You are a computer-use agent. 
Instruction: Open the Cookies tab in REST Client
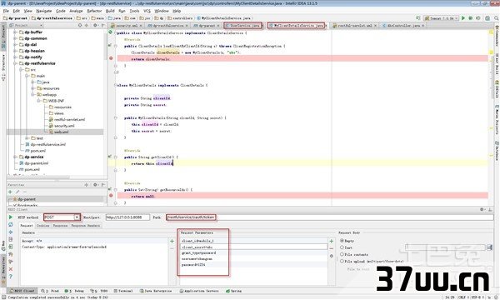(42, 225)
